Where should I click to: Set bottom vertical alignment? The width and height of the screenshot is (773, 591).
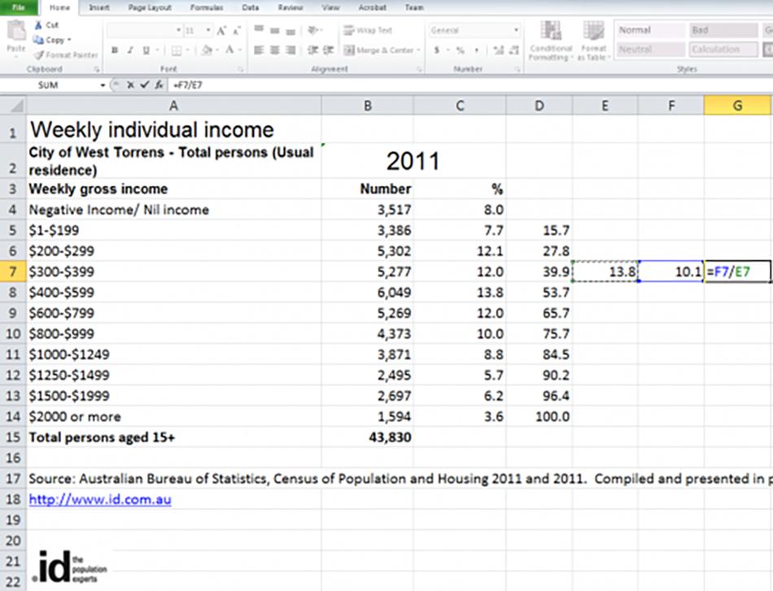point(290,31)
